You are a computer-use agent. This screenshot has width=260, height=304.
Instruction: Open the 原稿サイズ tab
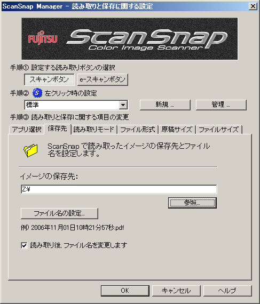(177, 129)
